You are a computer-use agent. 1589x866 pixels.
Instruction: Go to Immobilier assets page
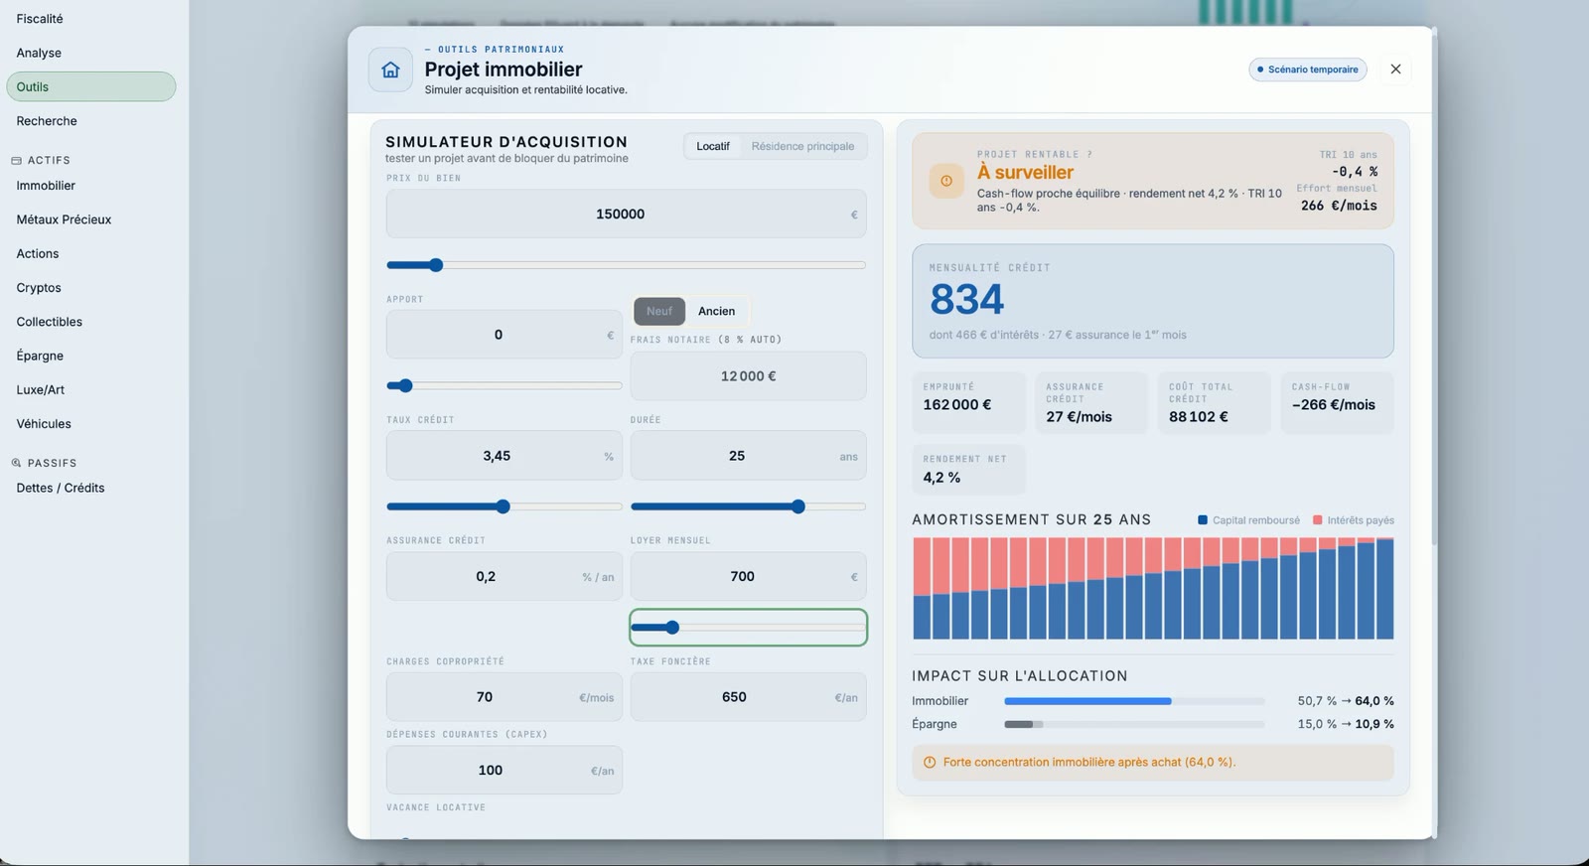coord(46,186)
